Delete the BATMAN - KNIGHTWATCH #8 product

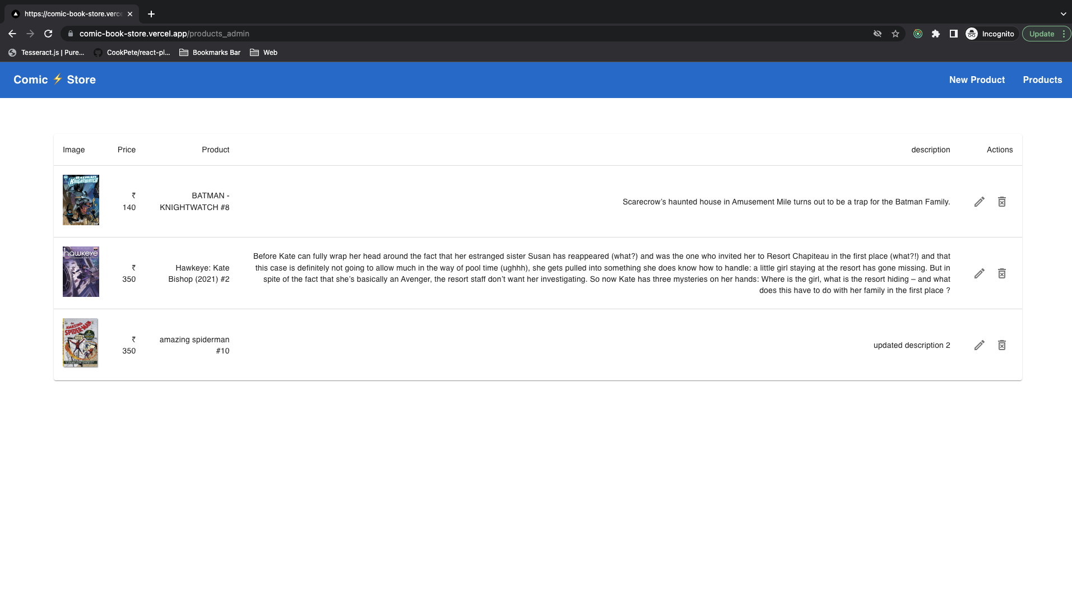click(1002, 202)
